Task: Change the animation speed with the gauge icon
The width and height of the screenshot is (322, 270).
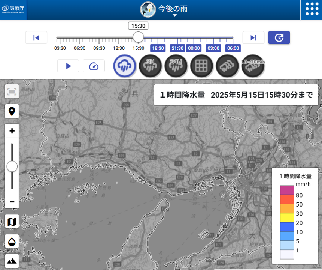Action: click(x=94, y=66)
